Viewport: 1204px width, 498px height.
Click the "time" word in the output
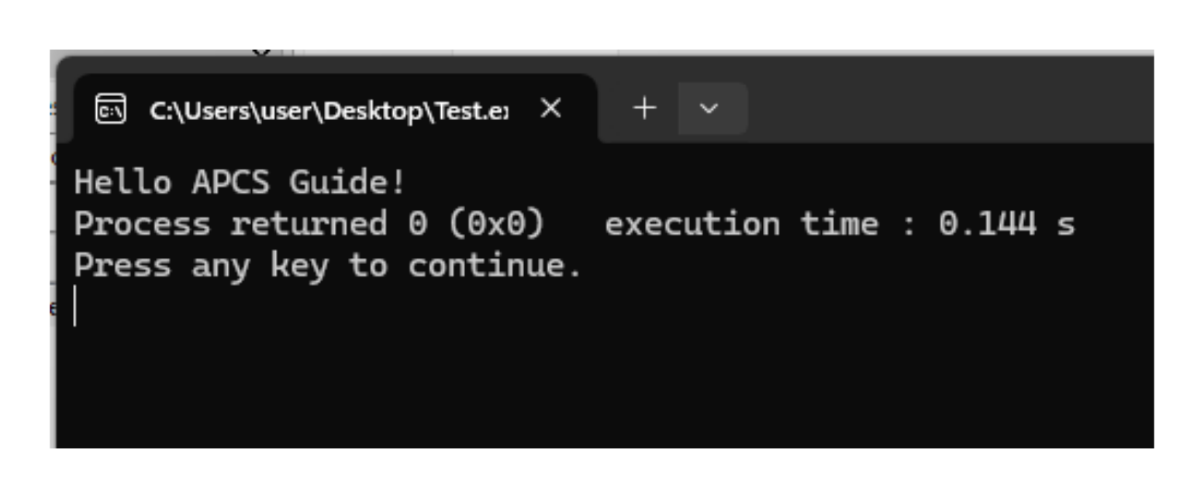(839, 225)
